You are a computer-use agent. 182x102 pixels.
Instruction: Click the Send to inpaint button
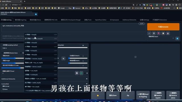[158, 95]
